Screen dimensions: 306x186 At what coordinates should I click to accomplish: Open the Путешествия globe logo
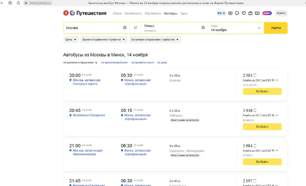72,13
